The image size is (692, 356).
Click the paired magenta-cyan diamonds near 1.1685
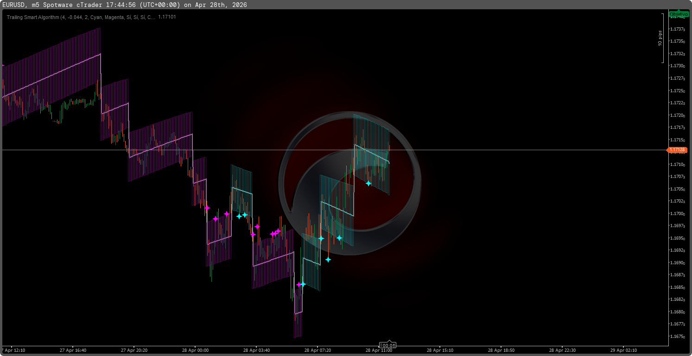coord(300,285)
